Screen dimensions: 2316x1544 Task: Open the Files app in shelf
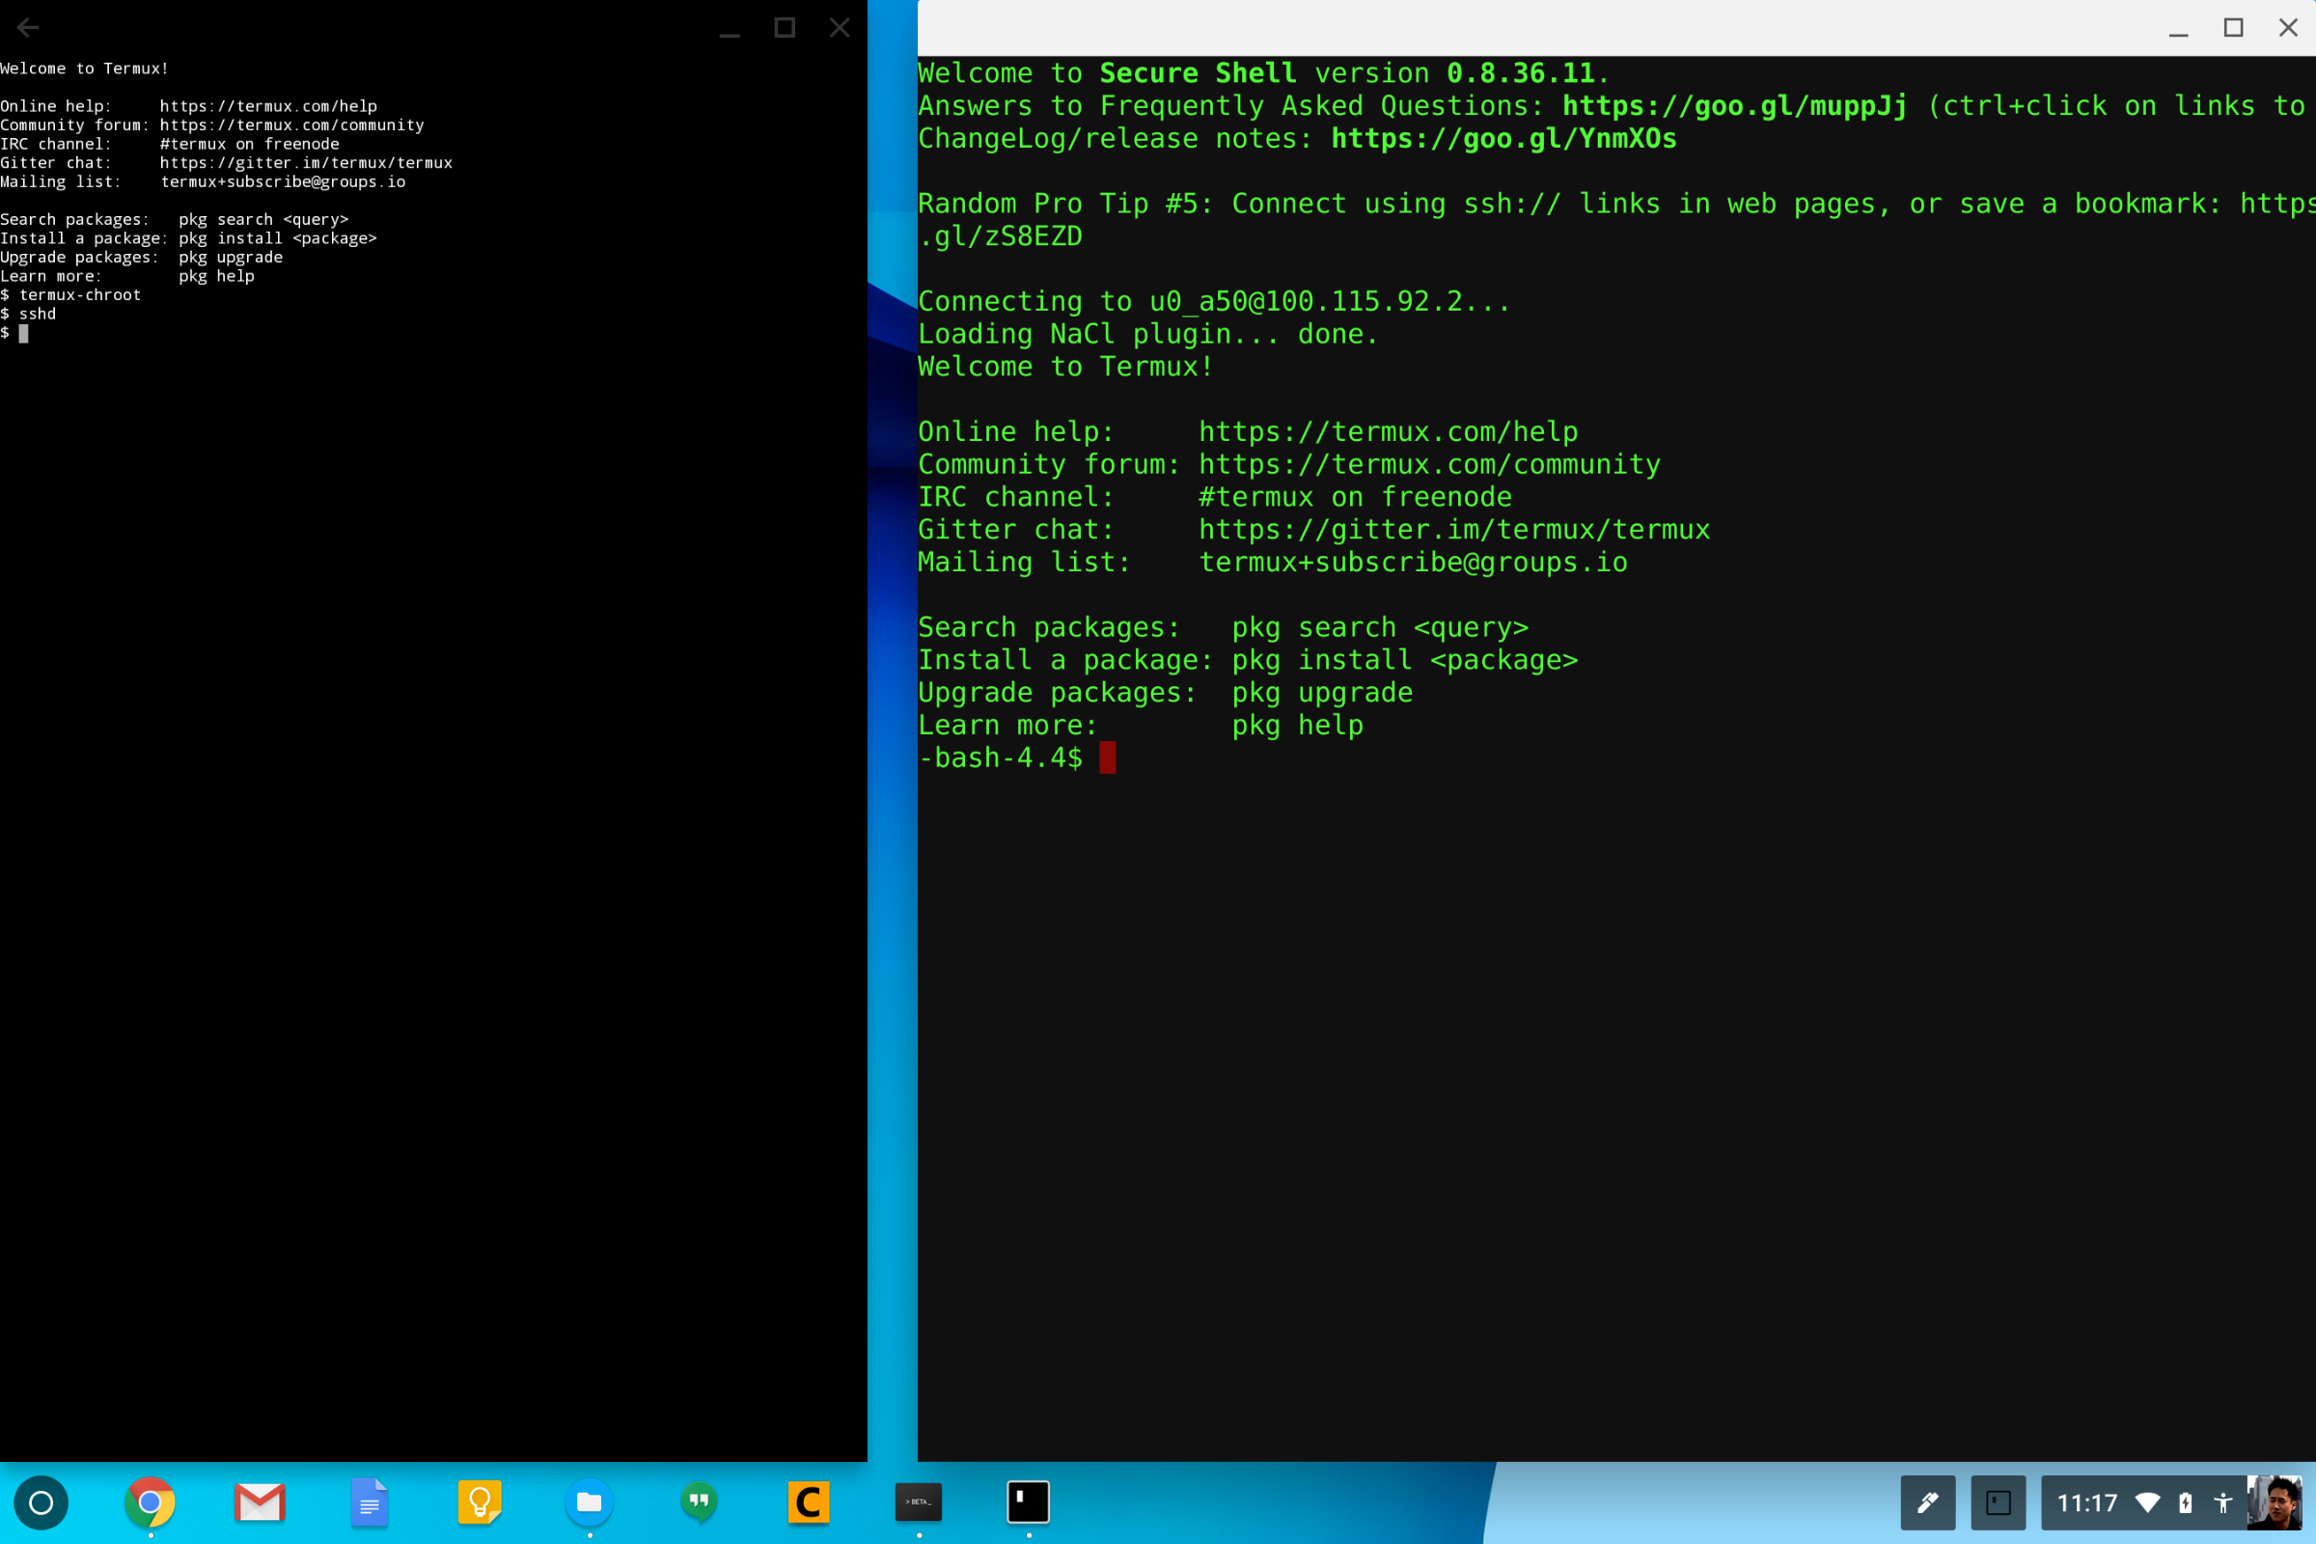[x=589, y=1503]
